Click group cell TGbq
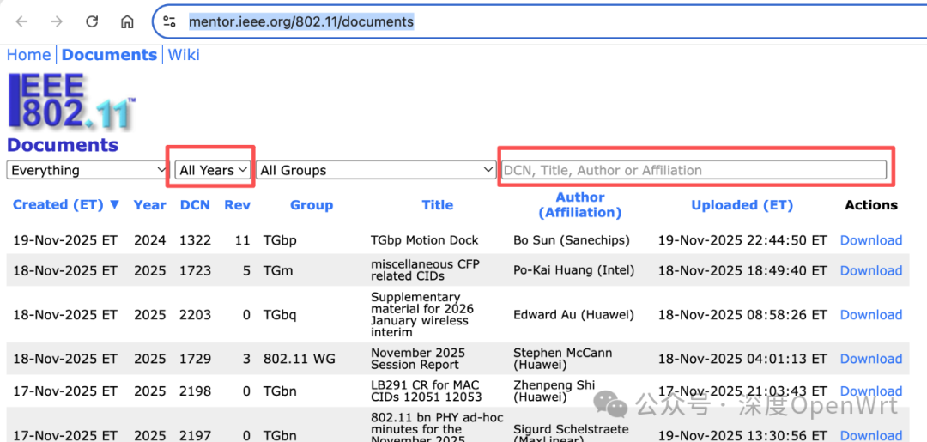The height and width of the screenshot is (442, 927). pos(280,316)
